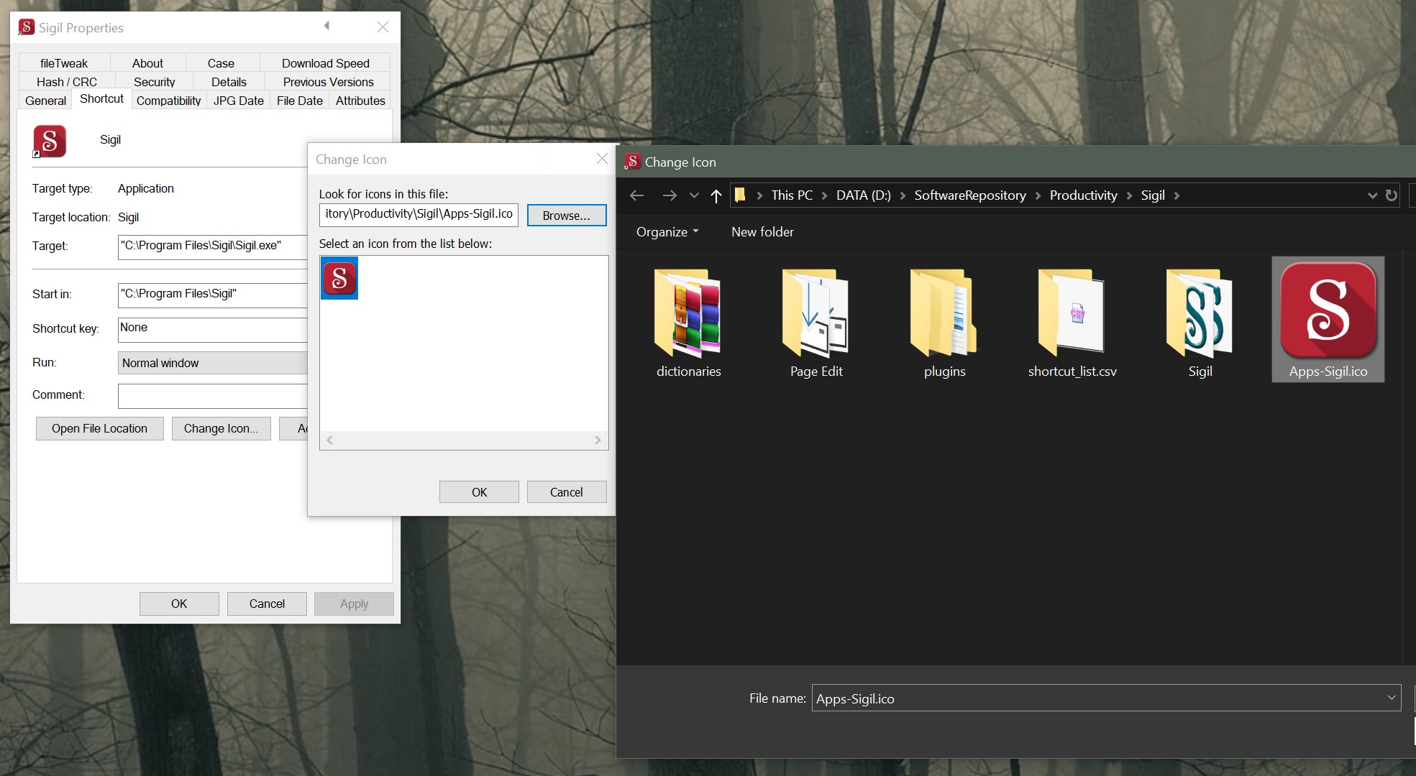Click the Open File Location button
Viewport: 1416px width, 776px height.
click(99, 428)
